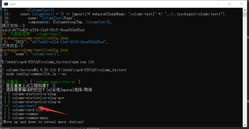This screenshot has height=129, width=249.
Task: Check the column-common-menu option box
Action: 7,118
